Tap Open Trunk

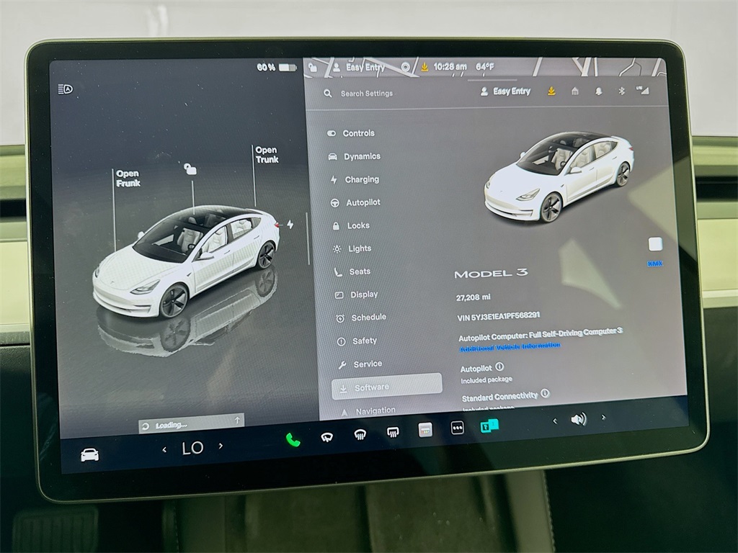point(267,155)
